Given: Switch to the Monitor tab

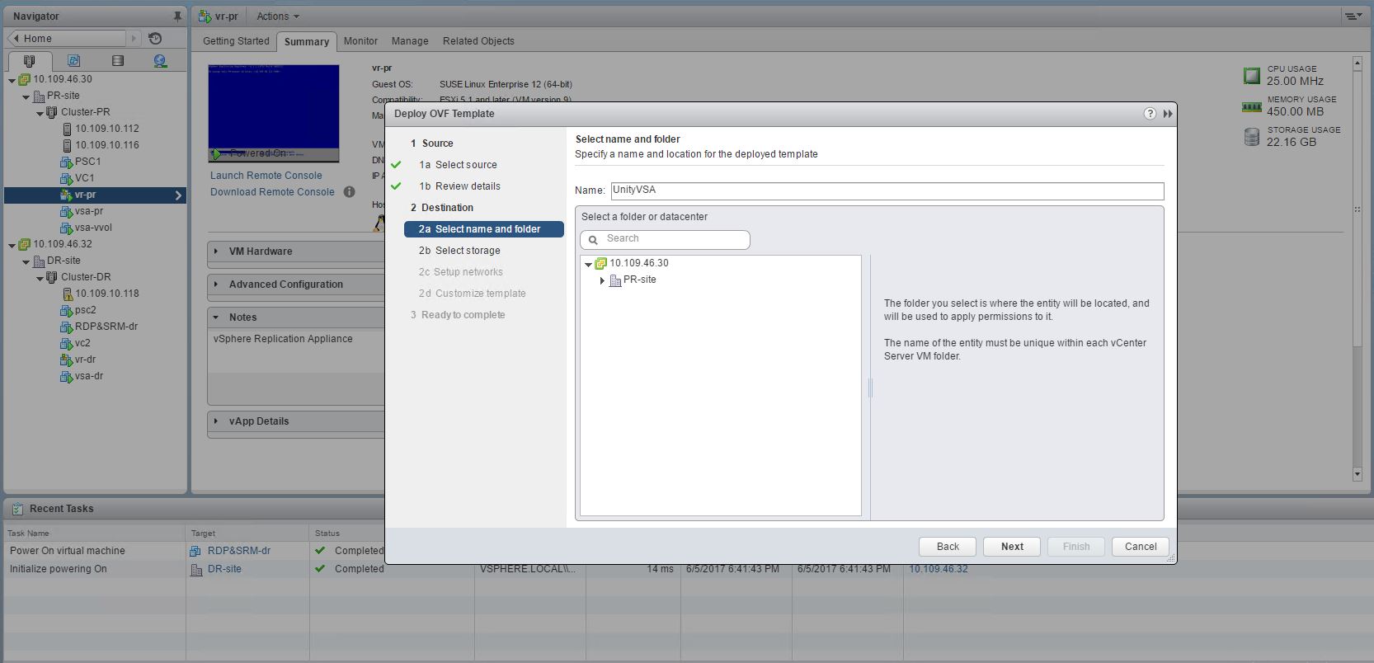Looking at the screenshot, I should (x=360, y=41).
